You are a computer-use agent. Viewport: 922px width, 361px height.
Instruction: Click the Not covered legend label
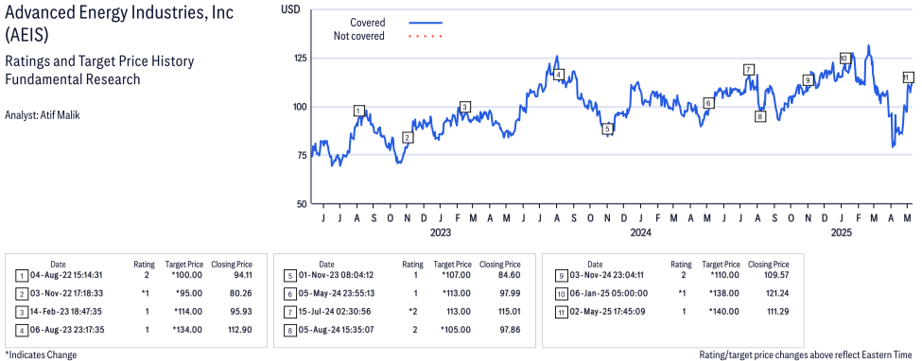click(358, 37)
